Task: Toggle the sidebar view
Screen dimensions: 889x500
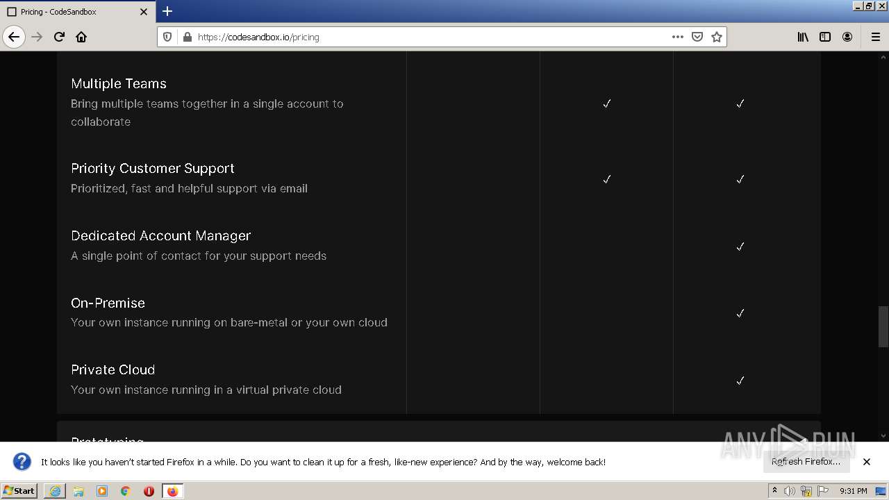Action: (825, 37)
